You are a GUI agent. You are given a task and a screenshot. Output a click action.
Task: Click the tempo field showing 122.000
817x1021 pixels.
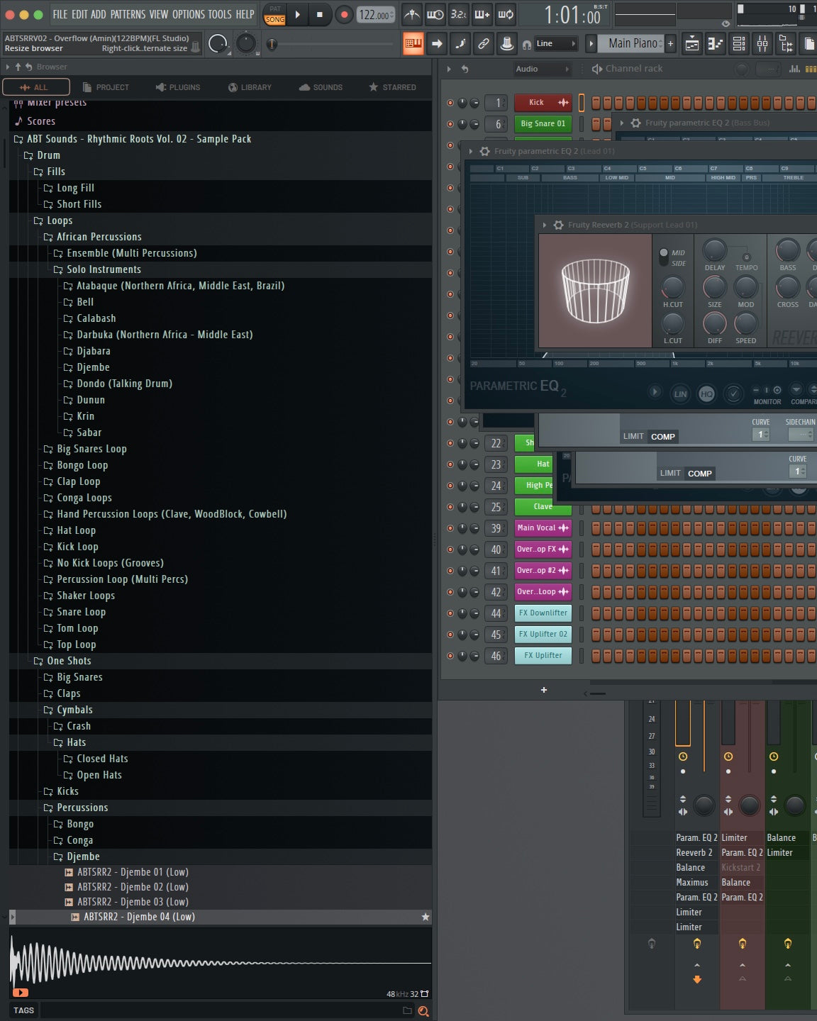[x=374, y=15]
